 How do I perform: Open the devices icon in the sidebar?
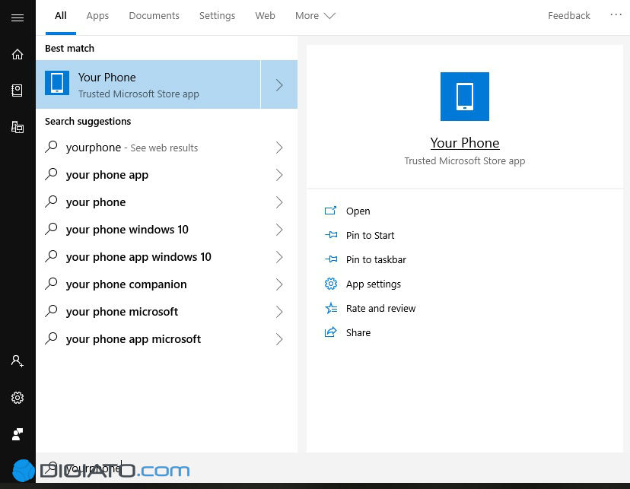pyautogui.click(x=17, y=127)
